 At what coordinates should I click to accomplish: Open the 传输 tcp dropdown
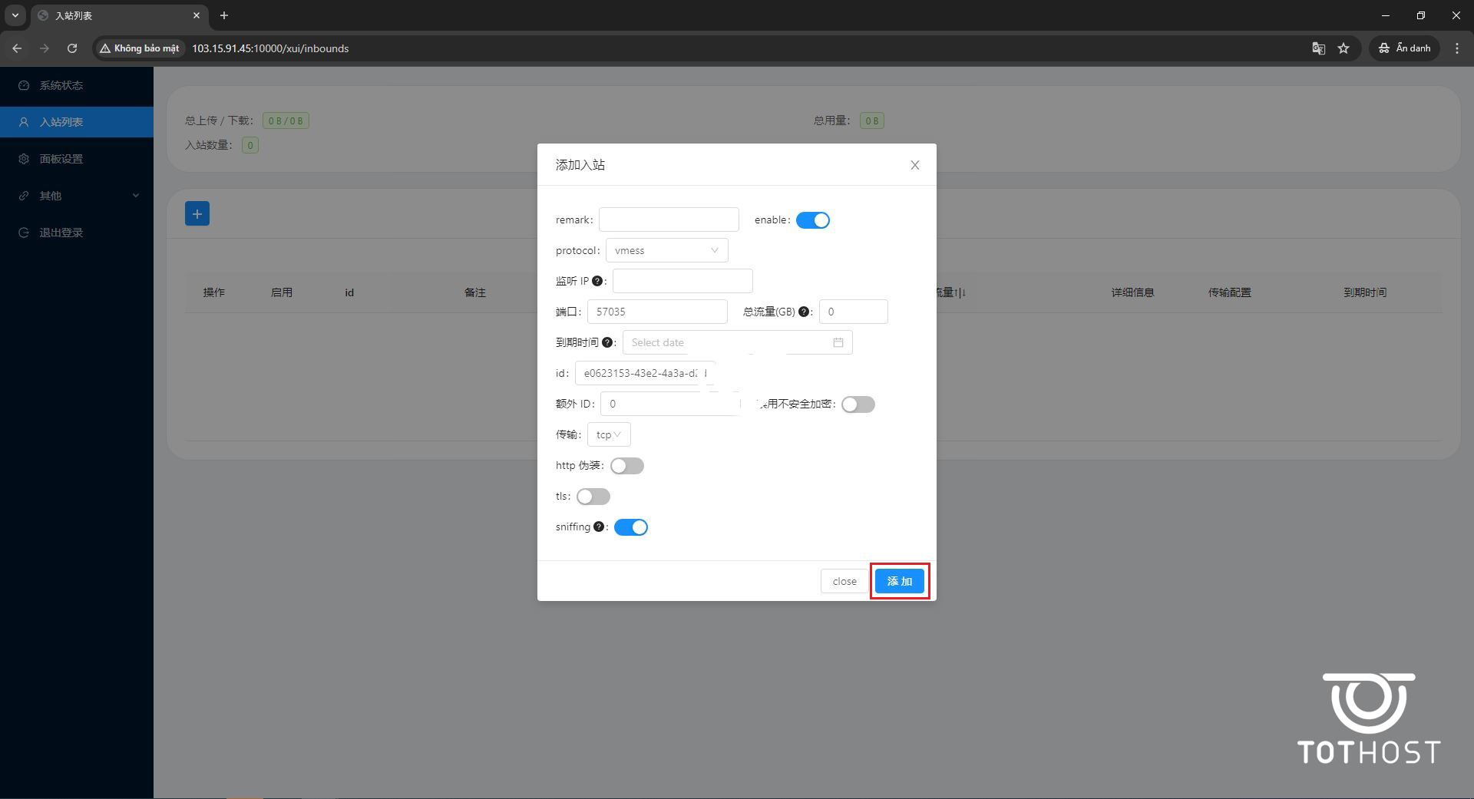point(608,434)
